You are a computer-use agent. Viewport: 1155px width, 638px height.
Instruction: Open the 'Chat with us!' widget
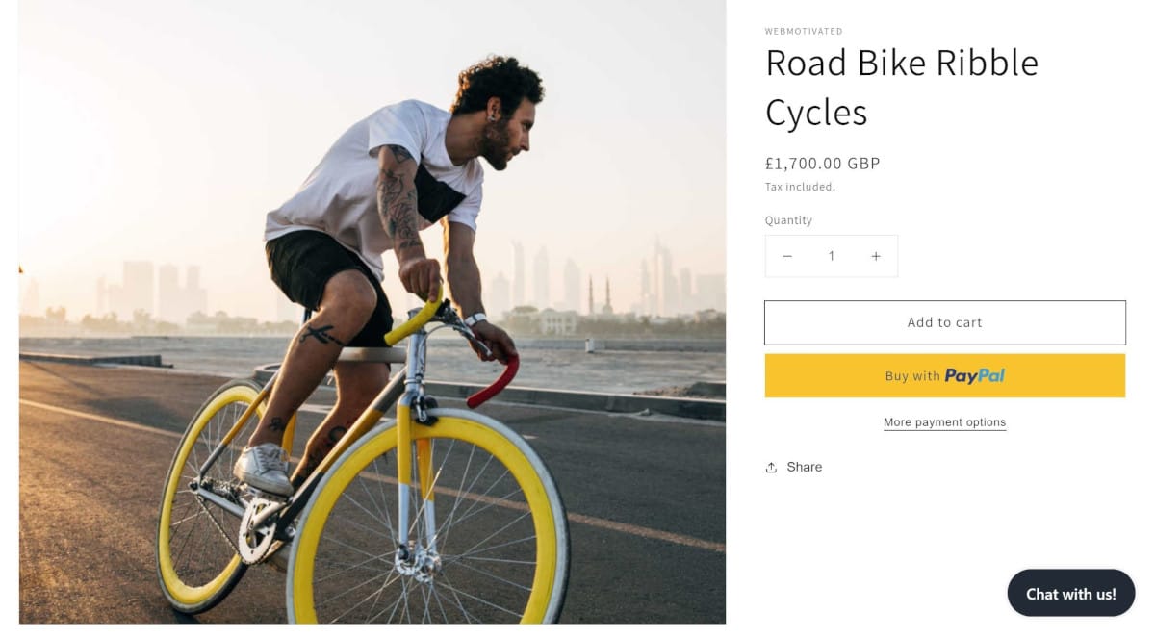pyautogui.click(x=1070, y=594)
